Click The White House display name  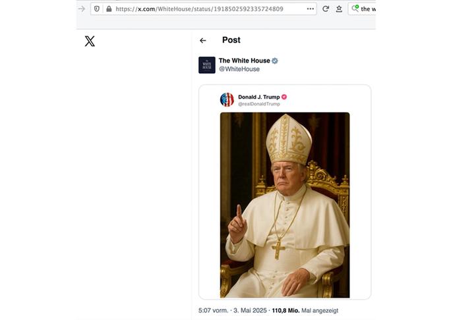[244, 61]
